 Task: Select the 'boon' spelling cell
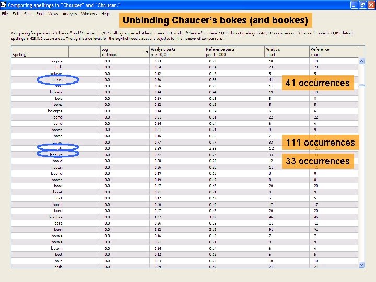coord(58,167)
